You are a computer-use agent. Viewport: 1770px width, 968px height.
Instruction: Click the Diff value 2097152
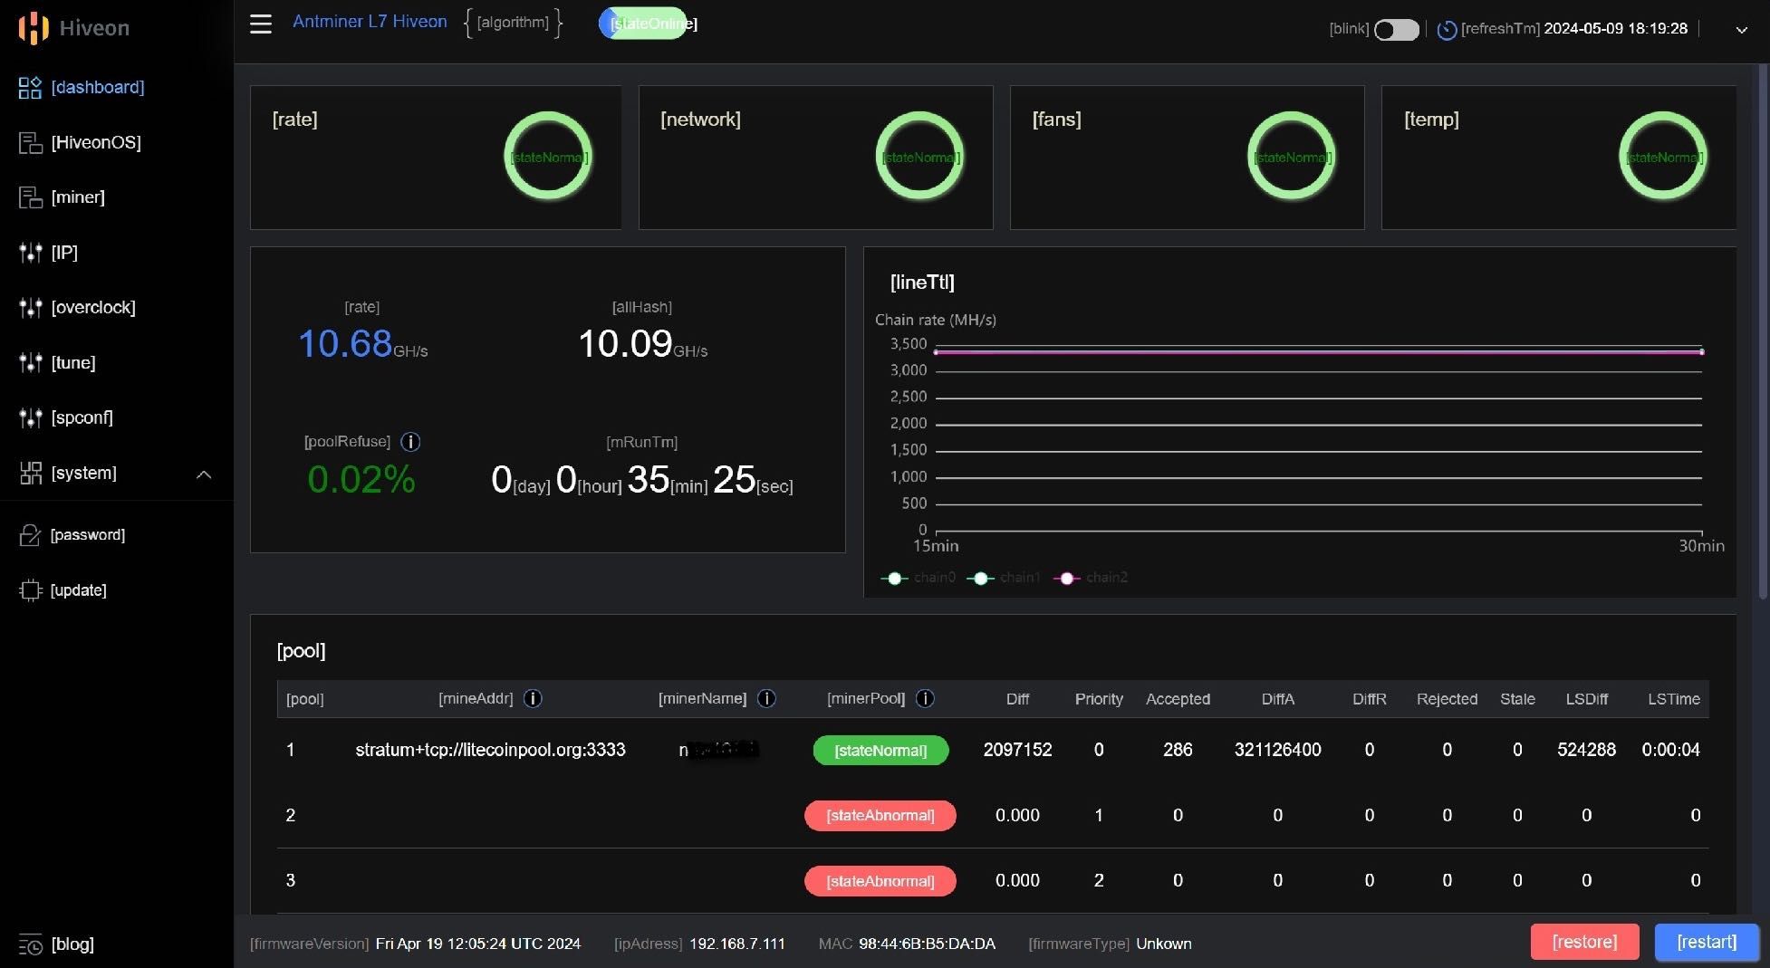click(x=1017, y=750)
